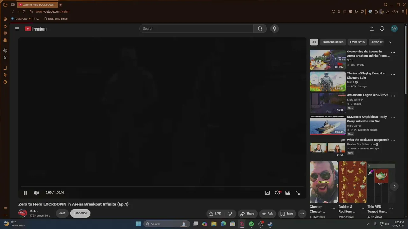Open options for Golden & Red item short
This screenshot has height=229, width=408.
[x=362, y=209]
